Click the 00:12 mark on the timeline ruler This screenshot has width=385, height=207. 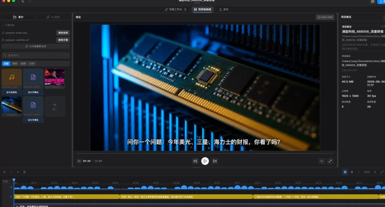[258, 183]
